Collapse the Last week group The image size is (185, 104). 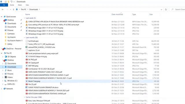[x=25, y=18]
